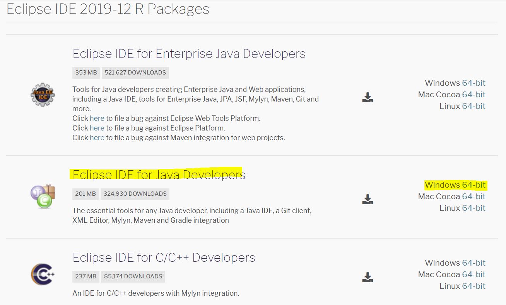The width and height of the screenshot is (506, 305).
Task: Click the Java EE IDE gear icon
Action: [43, 95]
